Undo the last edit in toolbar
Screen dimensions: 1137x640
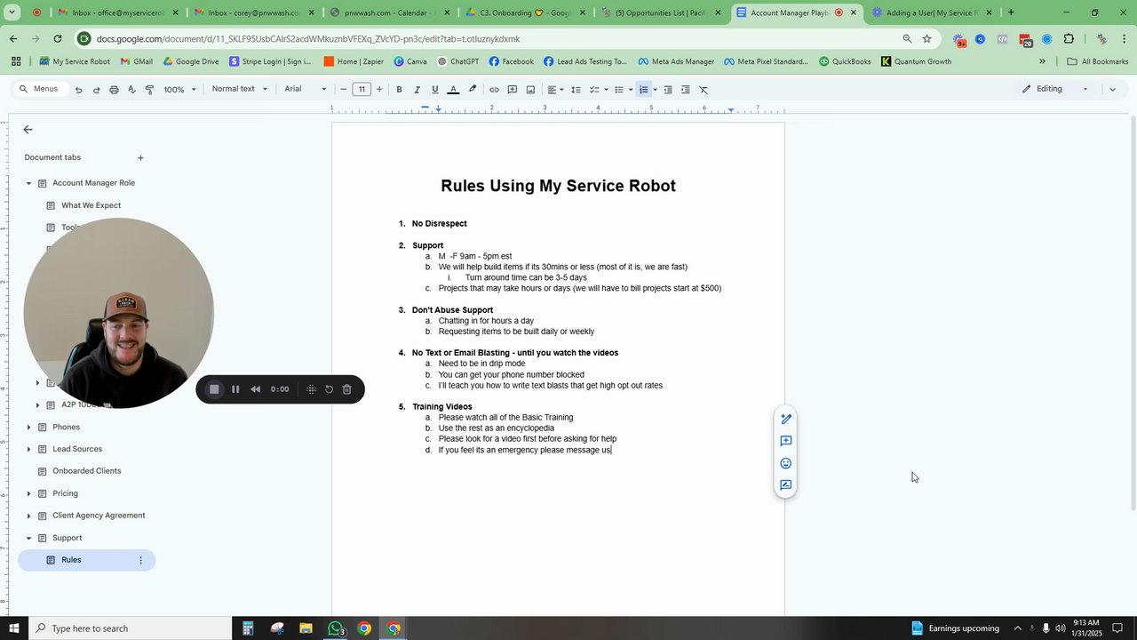pyautogui.click(x=78, y=90)
